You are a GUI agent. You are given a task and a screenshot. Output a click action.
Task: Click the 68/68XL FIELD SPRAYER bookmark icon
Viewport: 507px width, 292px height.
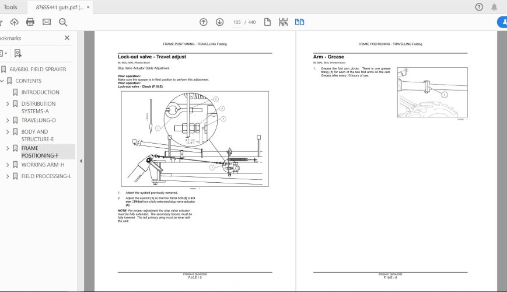click(x=4, y=69)
